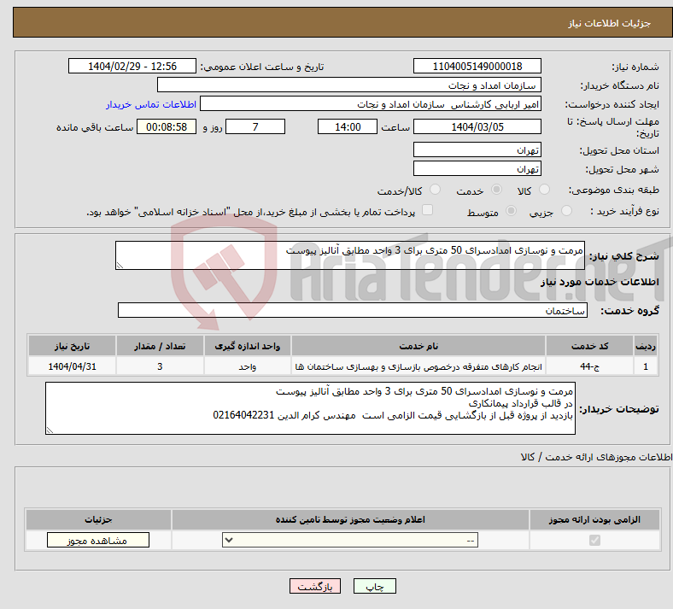673x609 pixels.
Task: Toggle the الزامی بودن ارائه مجوز checkbox
Action: 594,540
